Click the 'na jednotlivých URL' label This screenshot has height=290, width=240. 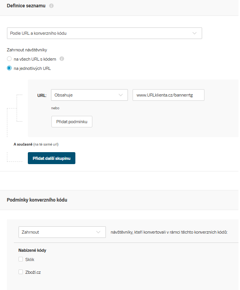pyautogui.click(x=32, y=68)
